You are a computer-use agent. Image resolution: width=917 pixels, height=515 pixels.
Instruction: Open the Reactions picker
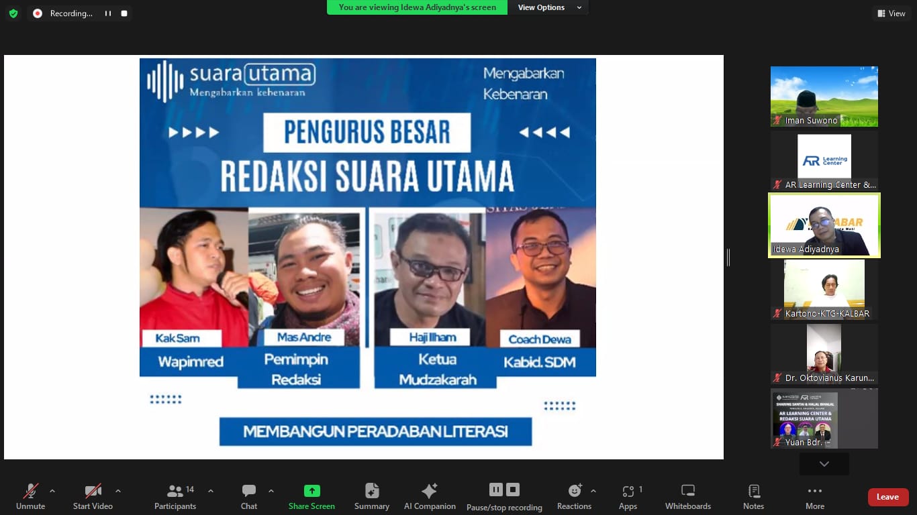574,497
